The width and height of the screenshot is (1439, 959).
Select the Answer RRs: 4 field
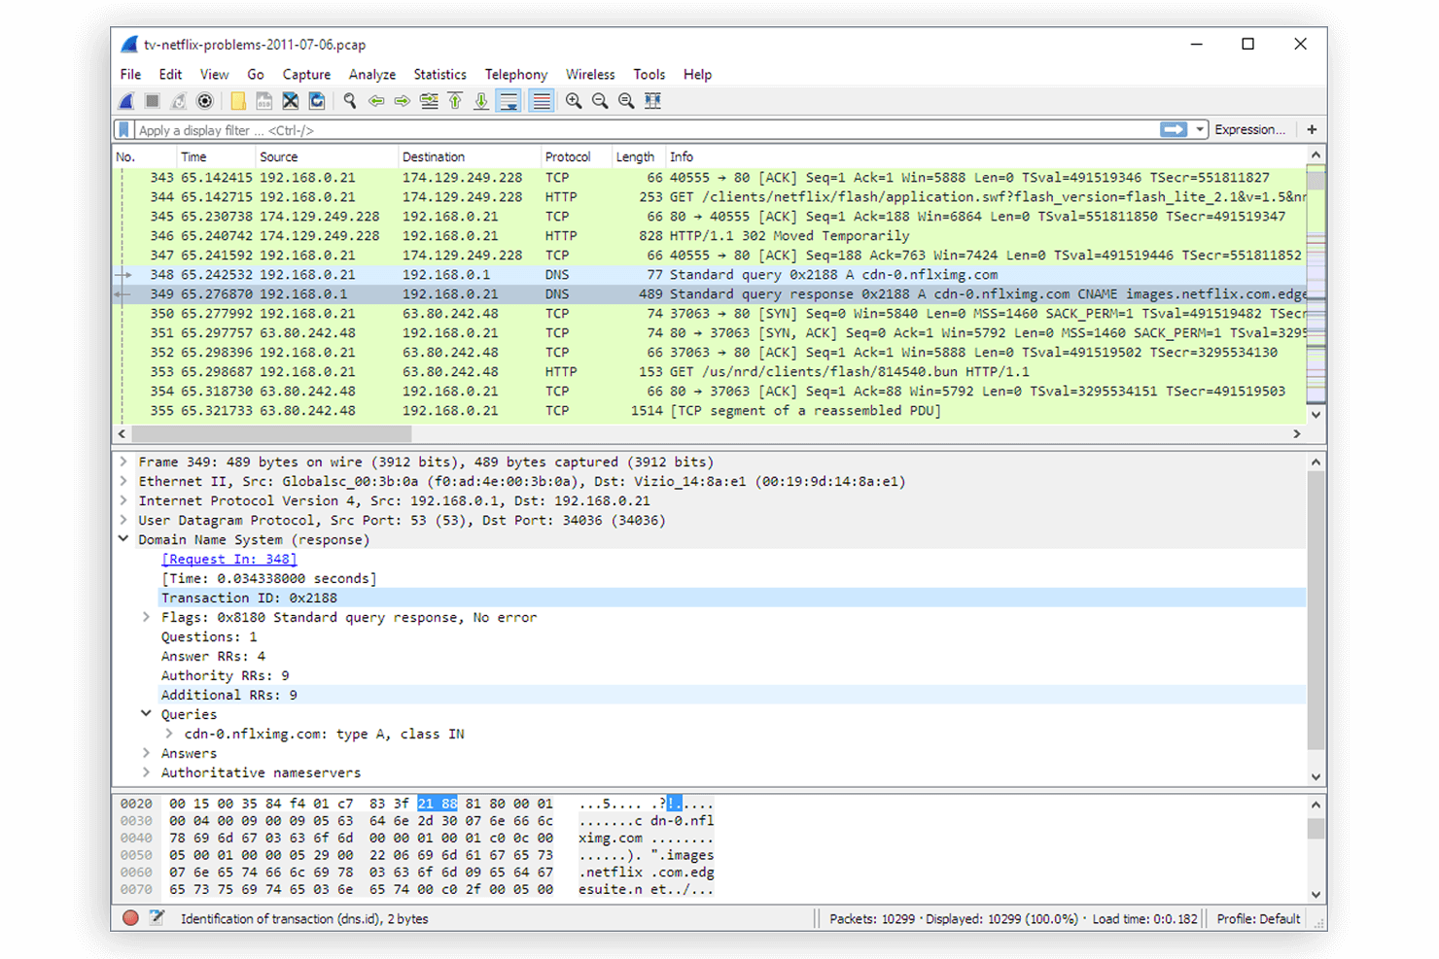coord(213,656)
